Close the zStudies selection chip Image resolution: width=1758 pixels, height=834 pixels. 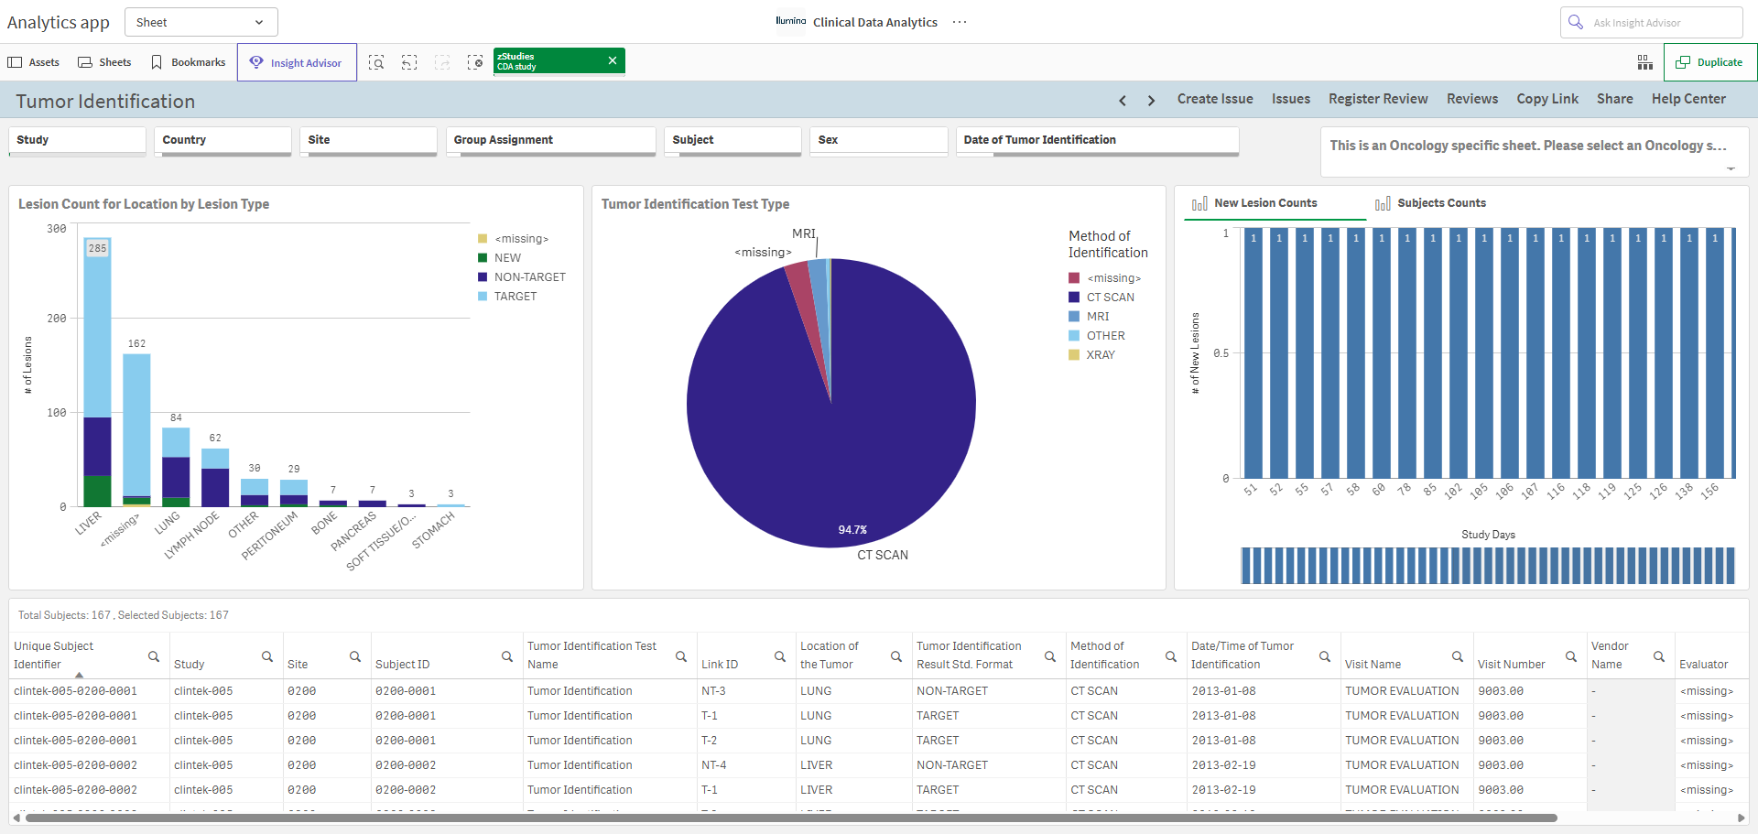tap(613, 60)
